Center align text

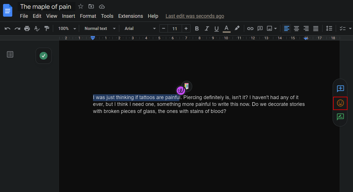click(296, 29)
